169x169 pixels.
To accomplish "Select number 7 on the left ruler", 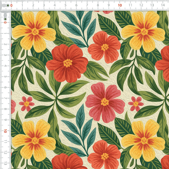I will point(5,98).
